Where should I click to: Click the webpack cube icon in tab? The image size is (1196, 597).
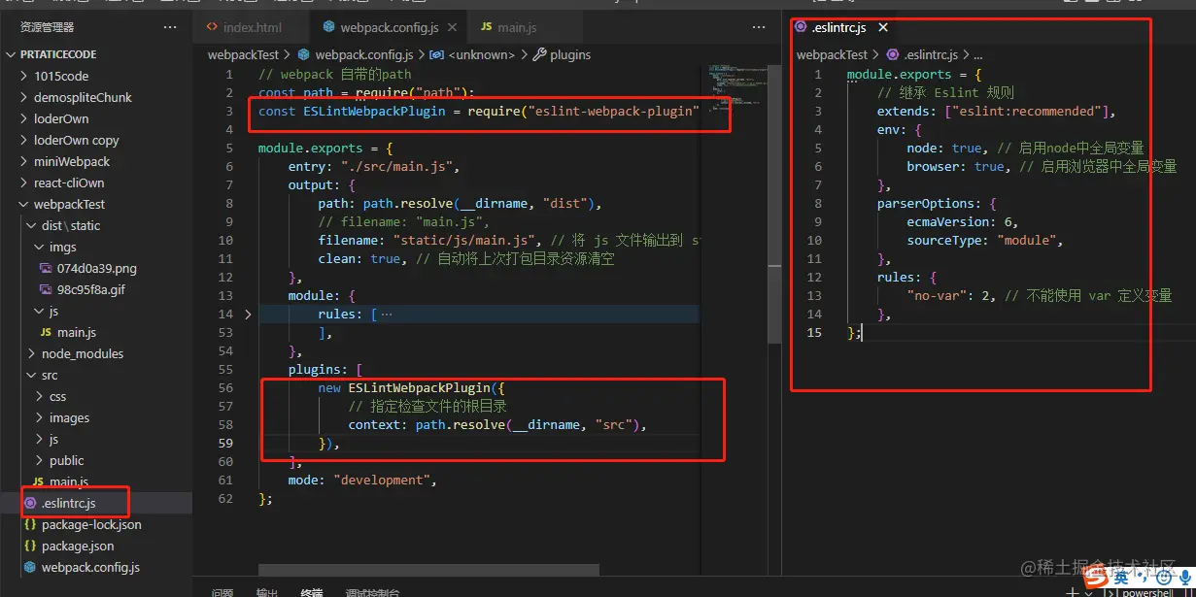pos(328,27)
